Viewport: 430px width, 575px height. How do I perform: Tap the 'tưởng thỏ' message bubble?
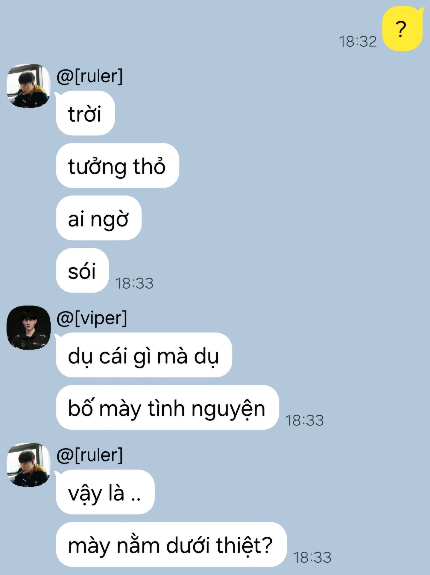(117, 166)
